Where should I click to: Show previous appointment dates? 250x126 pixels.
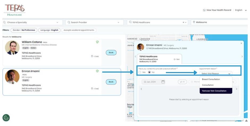pos(141,89)
